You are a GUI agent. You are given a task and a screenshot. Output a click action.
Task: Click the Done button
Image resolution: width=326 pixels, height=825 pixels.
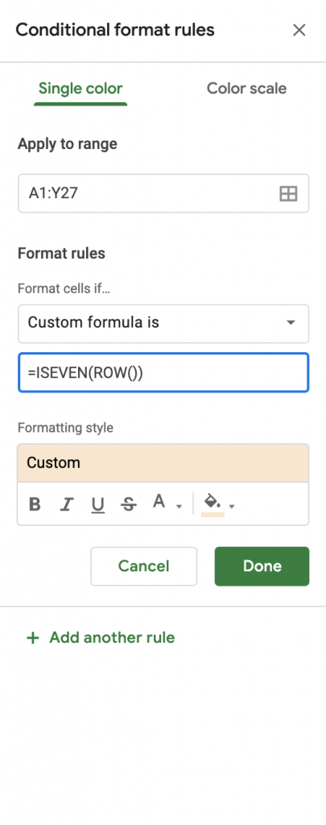[262, 566]
